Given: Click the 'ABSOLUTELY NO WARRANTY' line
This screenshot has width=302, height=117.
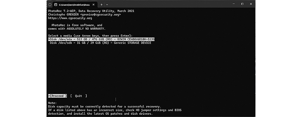Looking at the screenshot, I should pos(77,29).
